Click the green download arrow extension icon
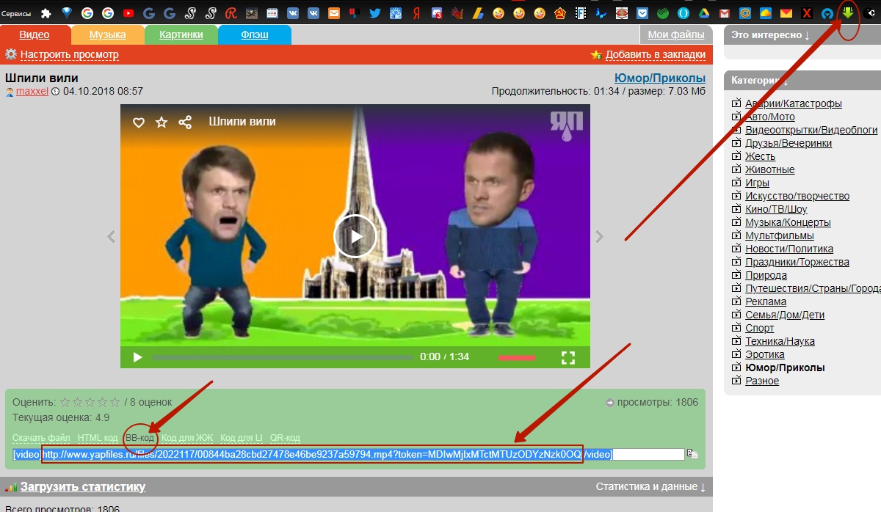The height and width of the screenshot is (512, 881). click(x=848, y=12)
